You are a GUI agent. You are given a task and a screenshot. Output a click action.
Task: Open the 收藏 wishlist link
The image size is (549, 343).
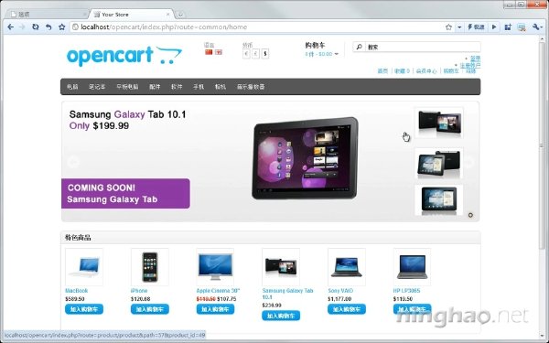coord(402,71)
